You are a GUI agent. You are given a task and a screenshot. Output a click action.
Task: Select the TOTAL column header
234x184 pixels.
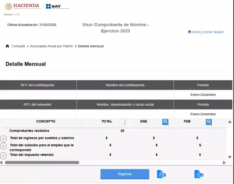[106, 122]
